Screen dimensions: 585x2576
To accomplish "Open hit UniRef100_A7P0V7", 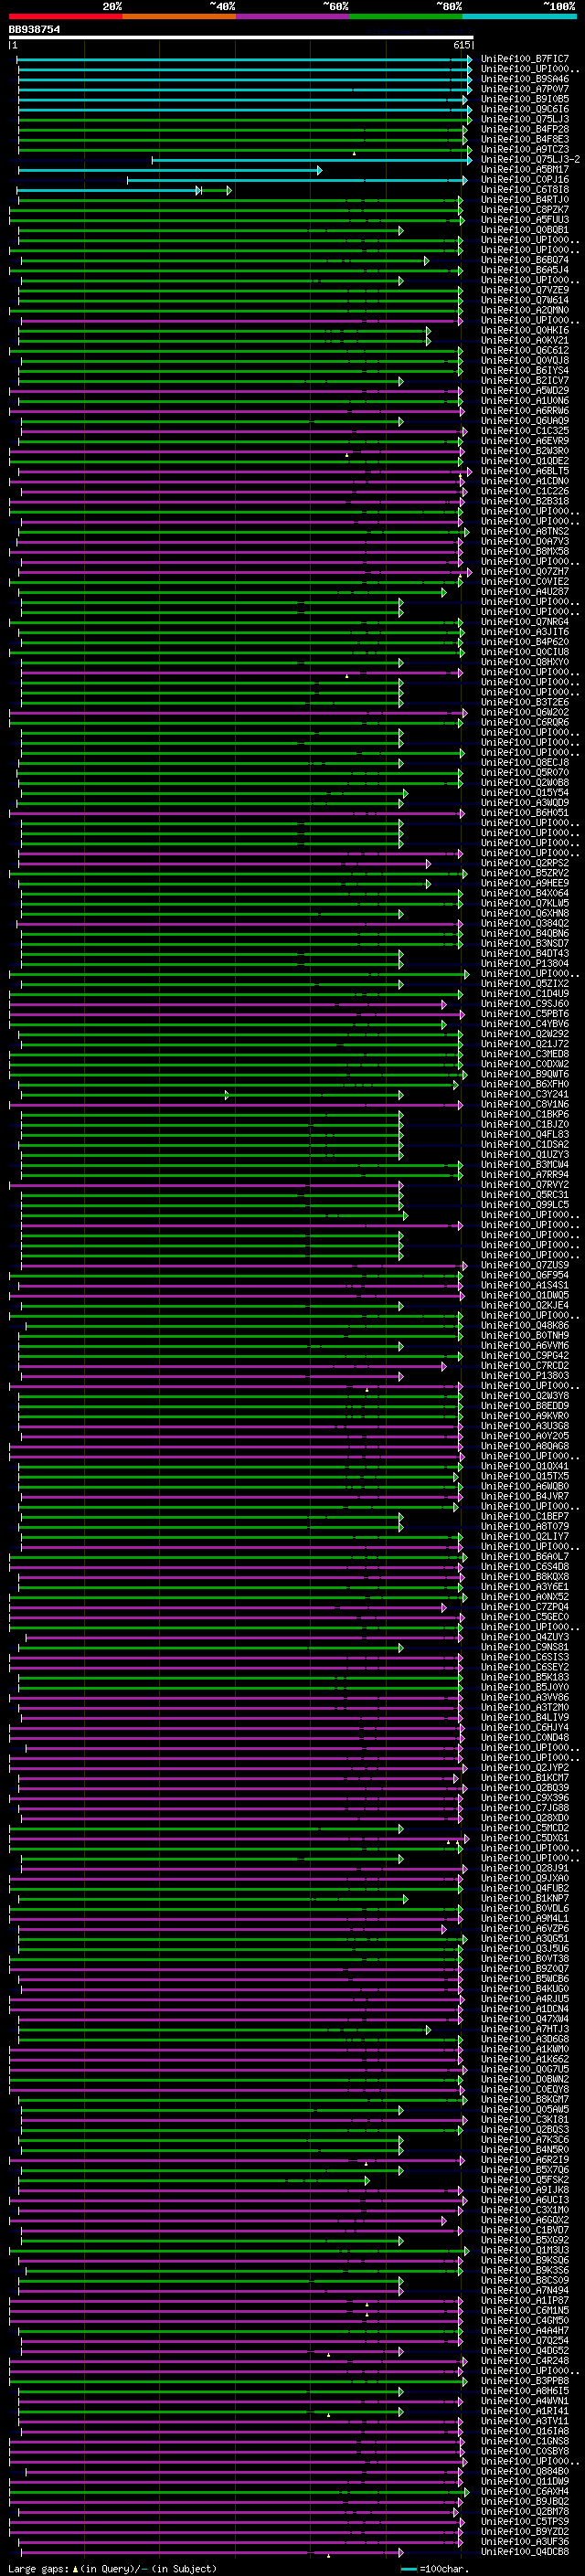I will [525, 89].
